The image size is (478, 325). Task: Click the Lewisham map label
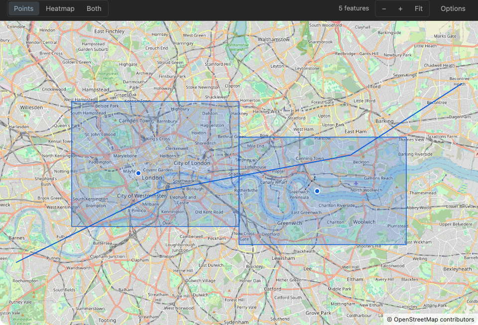(x=283, y=258)
